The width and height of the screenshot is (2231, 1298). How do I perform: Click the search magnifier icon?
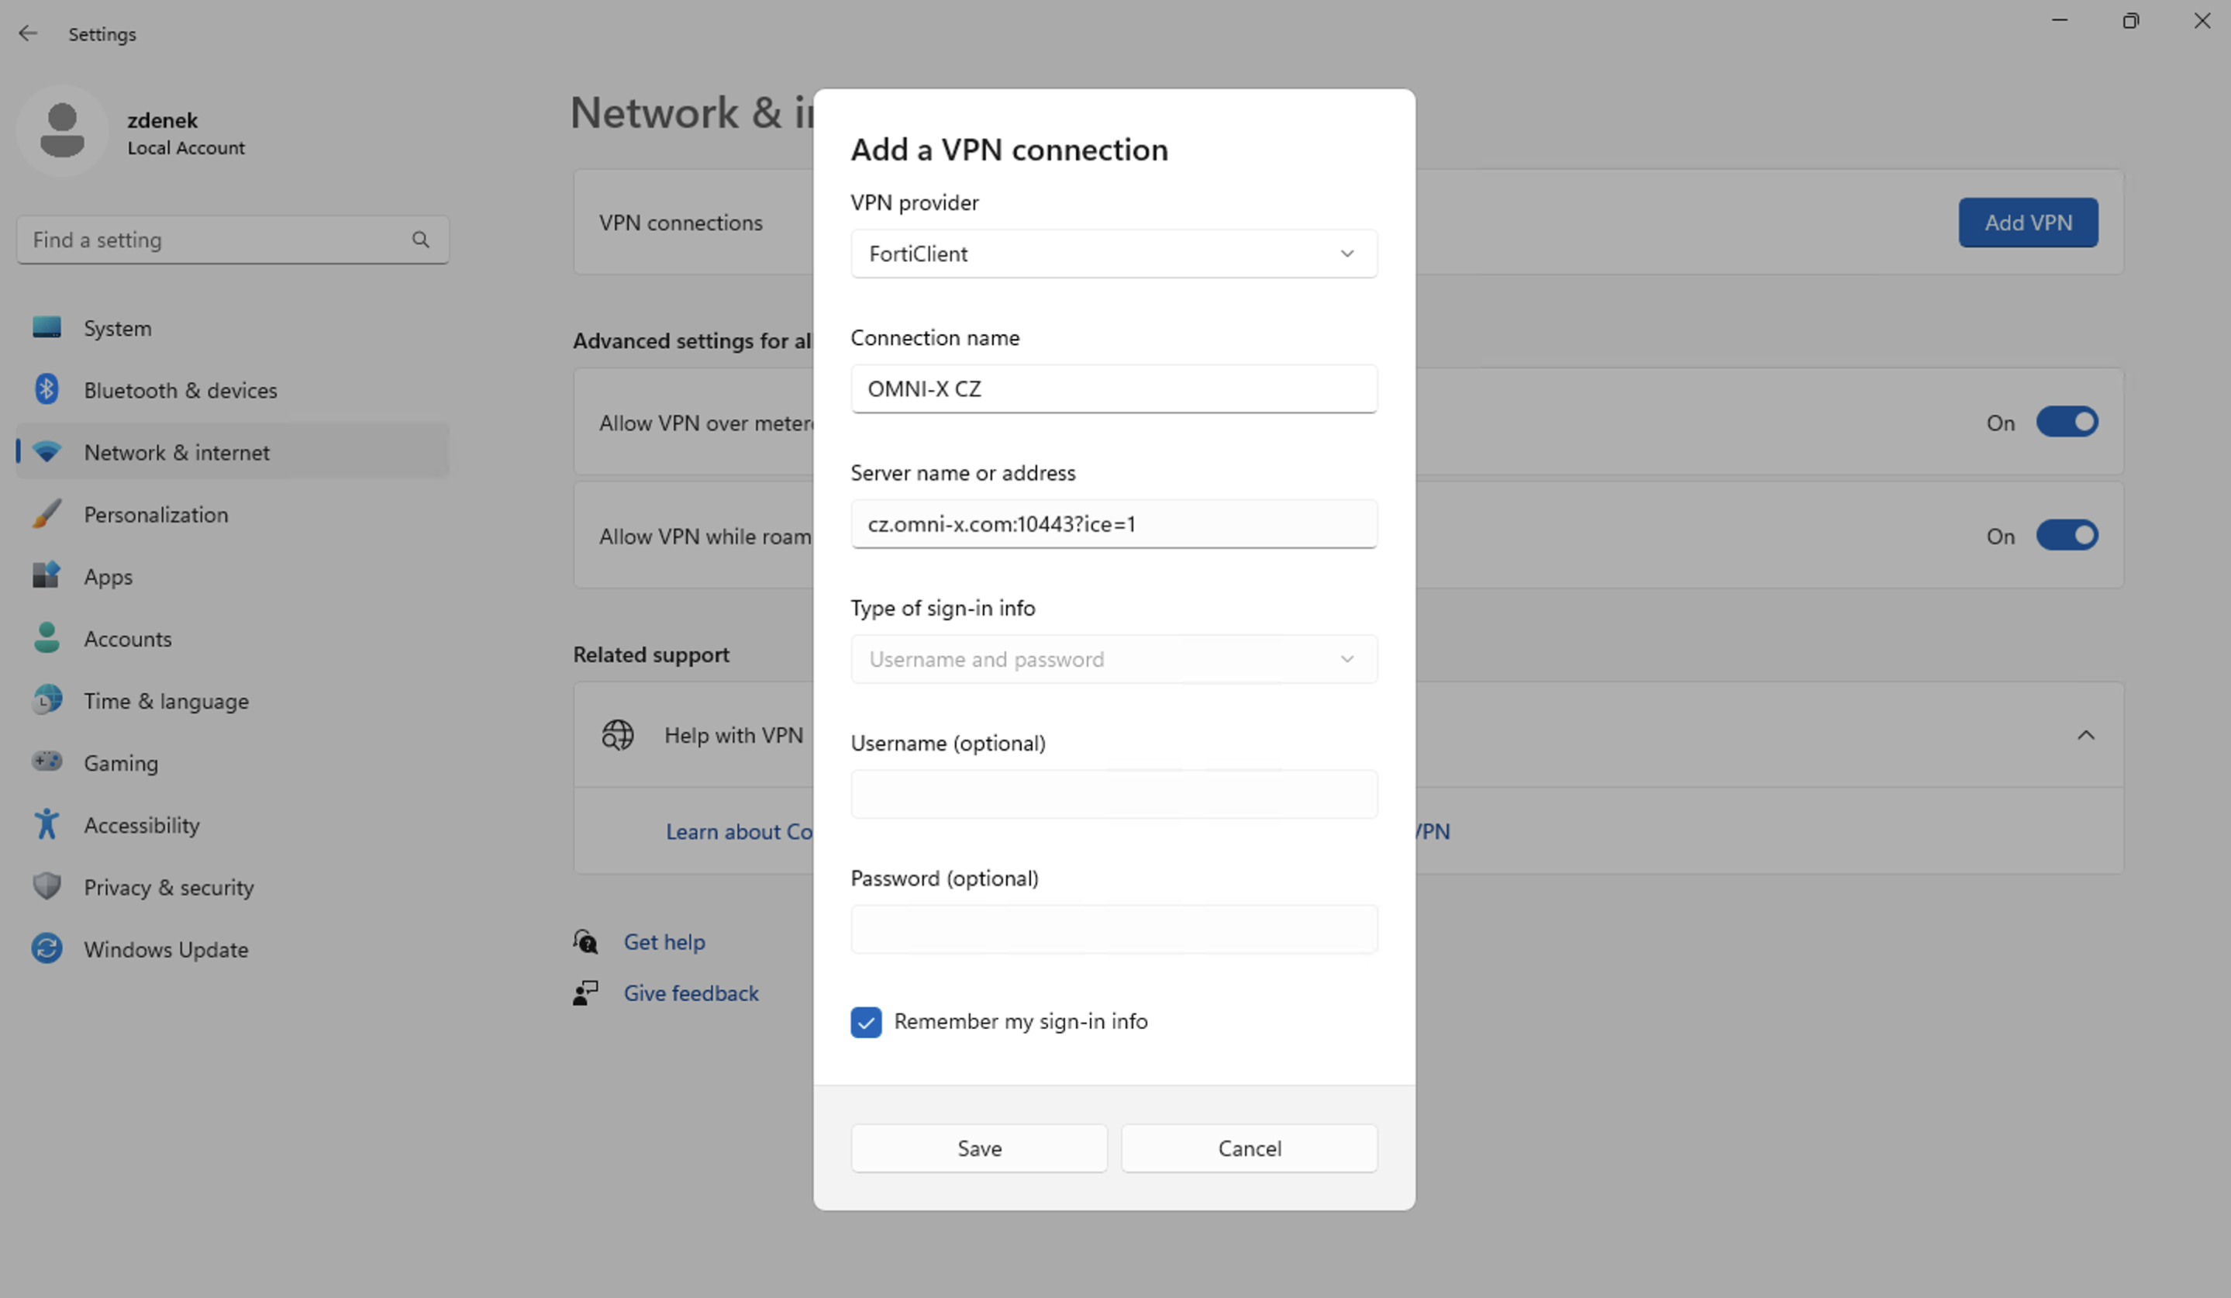(x=420, y=240)
